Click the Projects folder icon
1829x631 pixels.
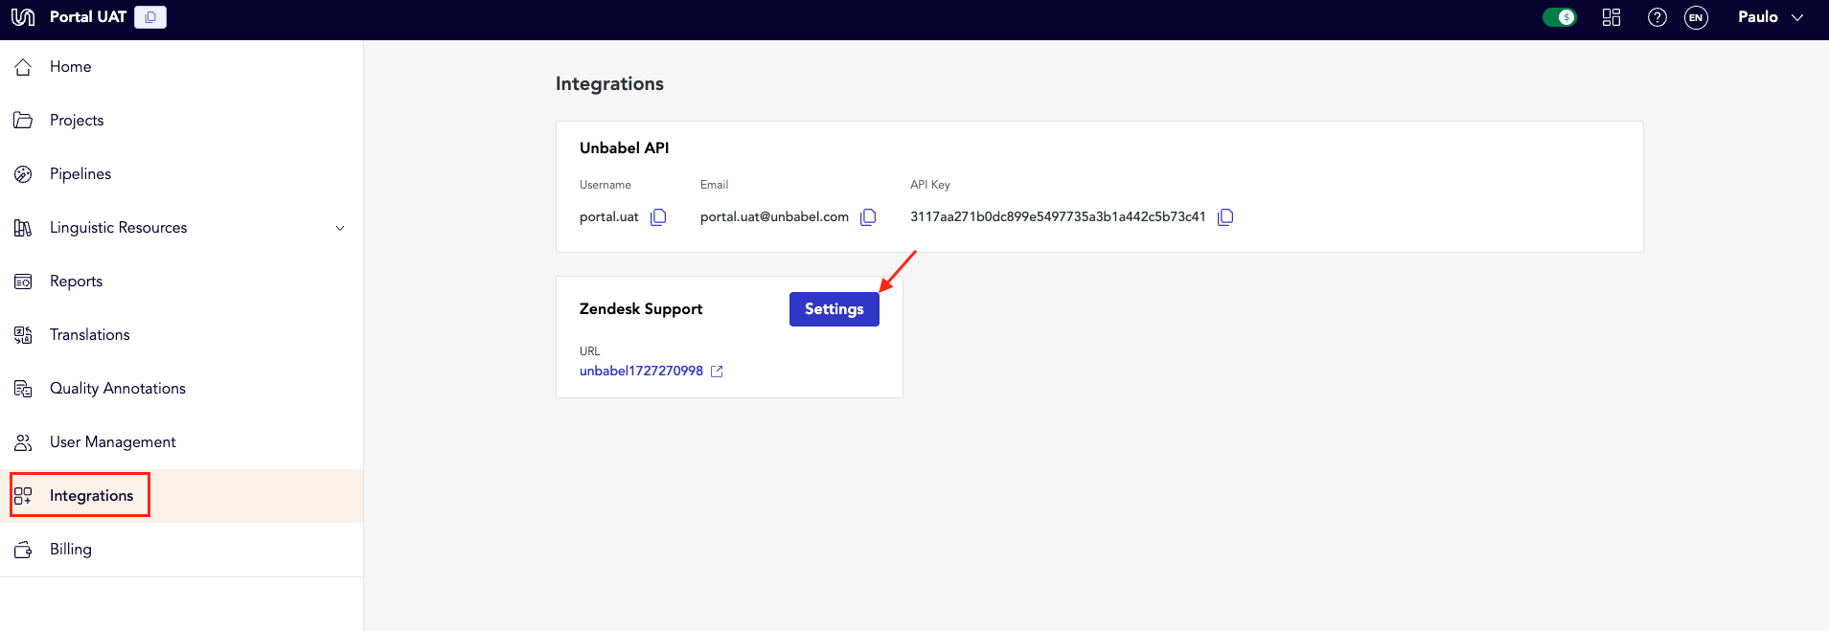(x=23, y=121)
